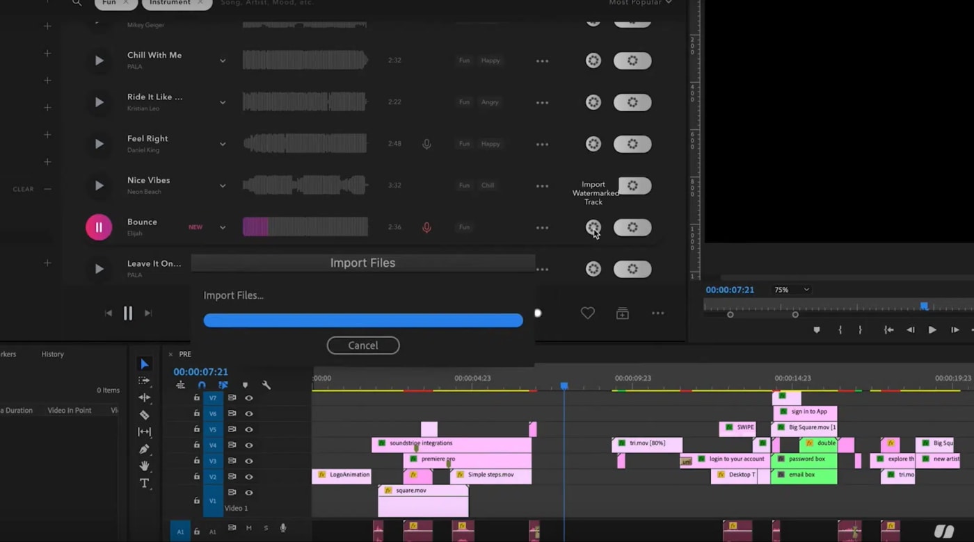Favorite the current track with the heart icon
Screen dimensions: 974x542
[587, 313]
